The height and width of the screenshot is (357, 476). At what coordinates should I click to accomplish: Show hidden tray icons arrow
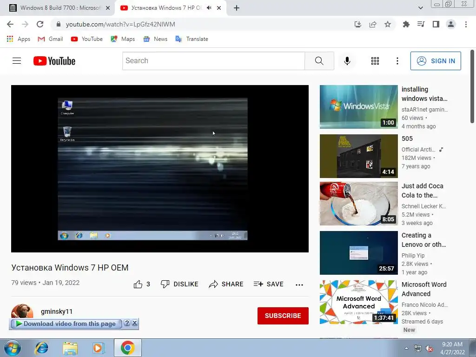pos(406,348)
